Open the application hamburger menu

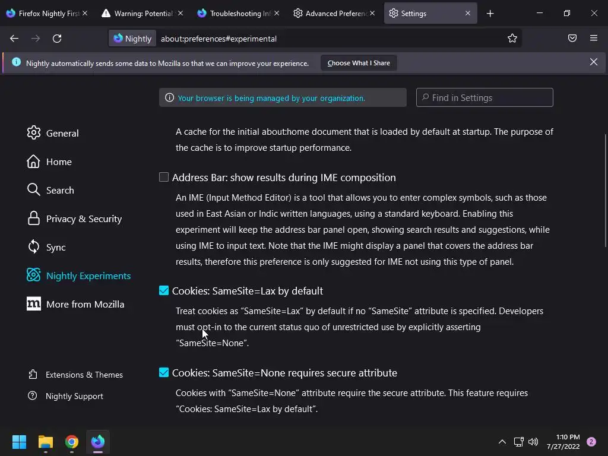point(594,38)
